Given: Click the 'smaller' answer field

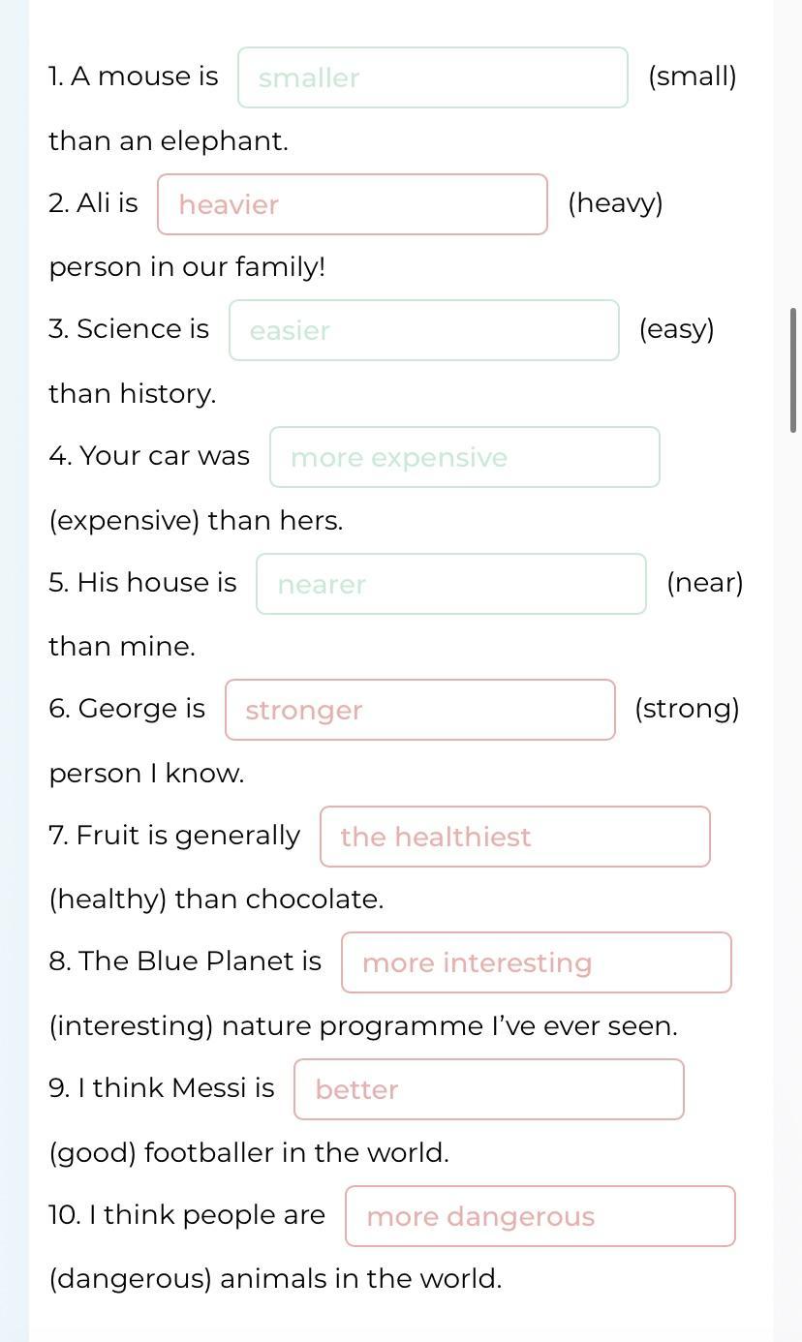Looking at the screenshot, I should click(x=433, y=77).
